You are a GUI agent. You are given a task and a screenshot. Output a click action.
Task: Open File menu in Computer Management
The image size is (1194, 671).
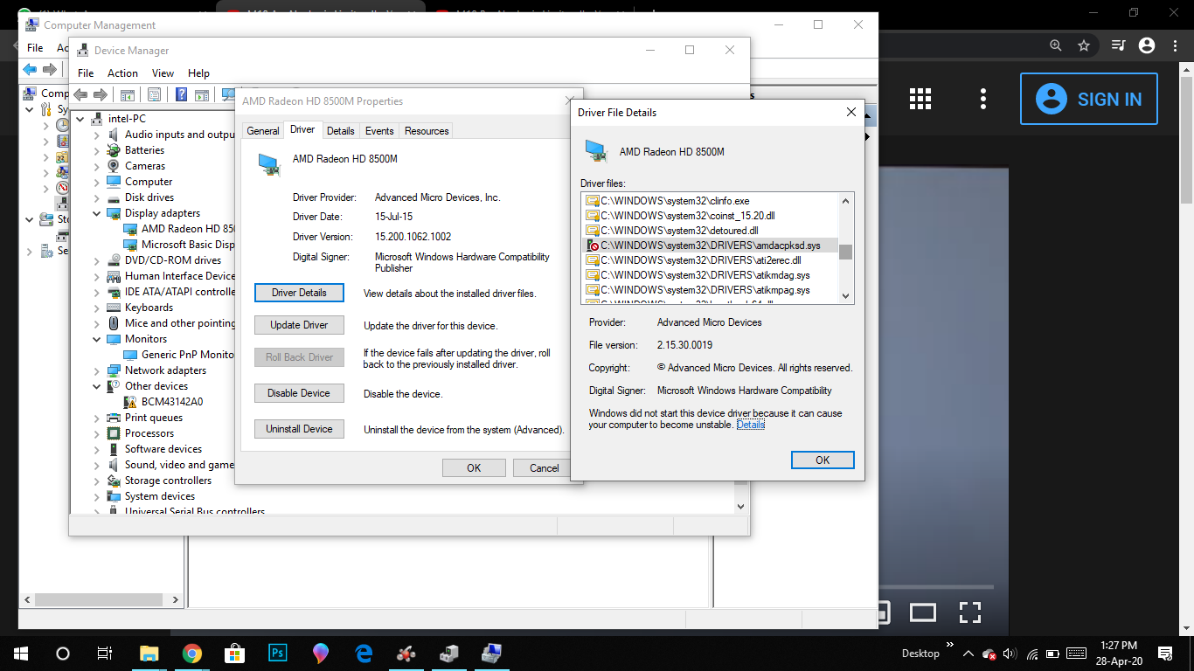coord(35,48)
